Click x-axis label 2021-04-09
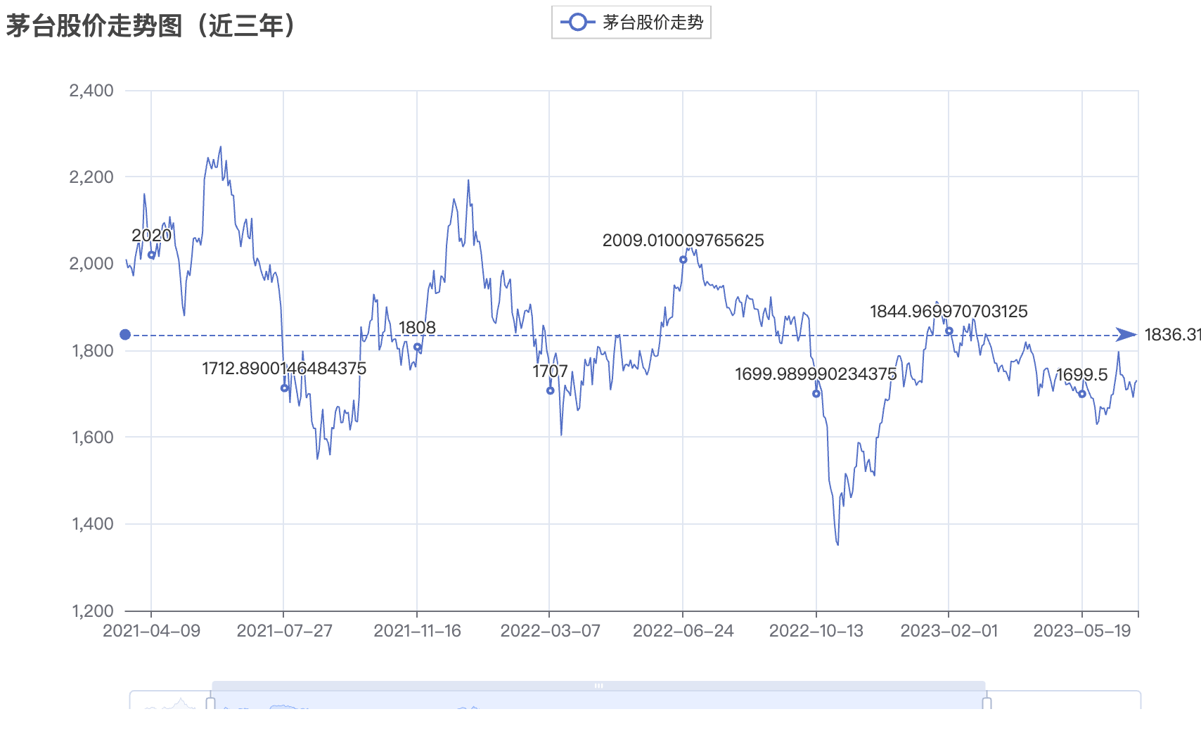Viewport: 1201px width, 740px height. [x=151, y=631]
